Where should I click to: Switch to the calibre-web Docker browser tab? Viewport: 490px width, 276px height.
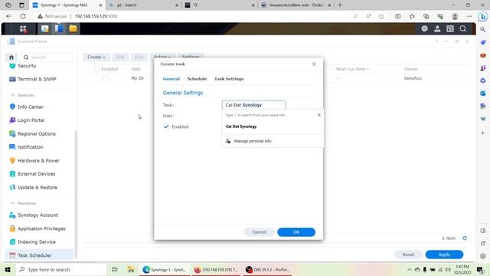tap(296, 5)
